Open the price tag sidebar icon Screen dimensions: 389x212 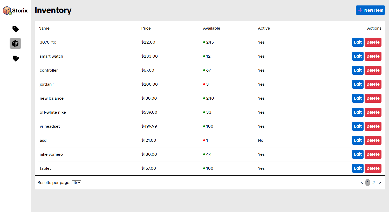coord(16,29)
